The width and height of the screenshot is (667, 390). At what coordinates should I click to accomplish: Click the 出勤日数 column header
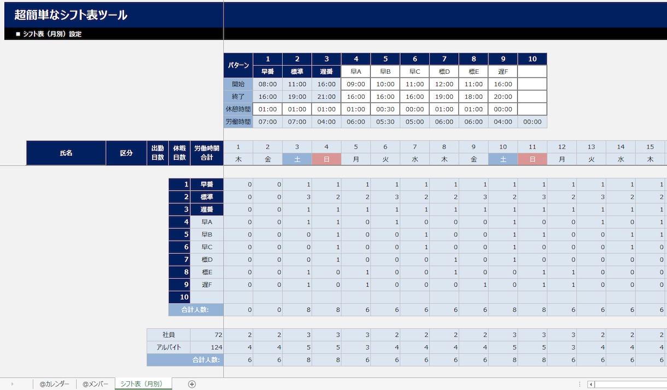[x=157, y=153]
